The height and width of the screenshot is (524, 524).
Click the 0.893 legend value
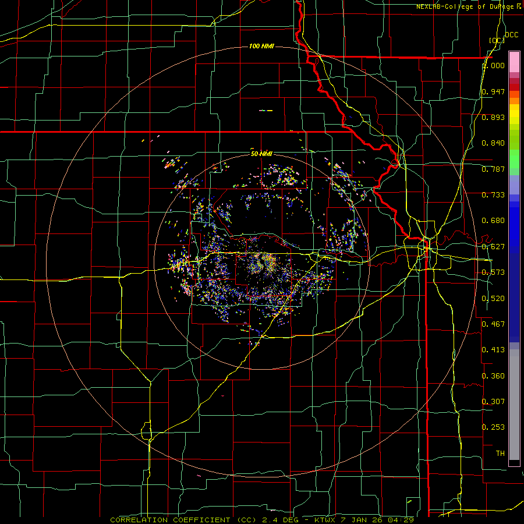pos(493,117)
